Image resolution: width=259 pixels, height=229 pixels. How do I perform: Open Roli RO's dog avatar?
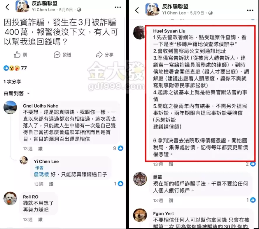[x=10, y=198]
